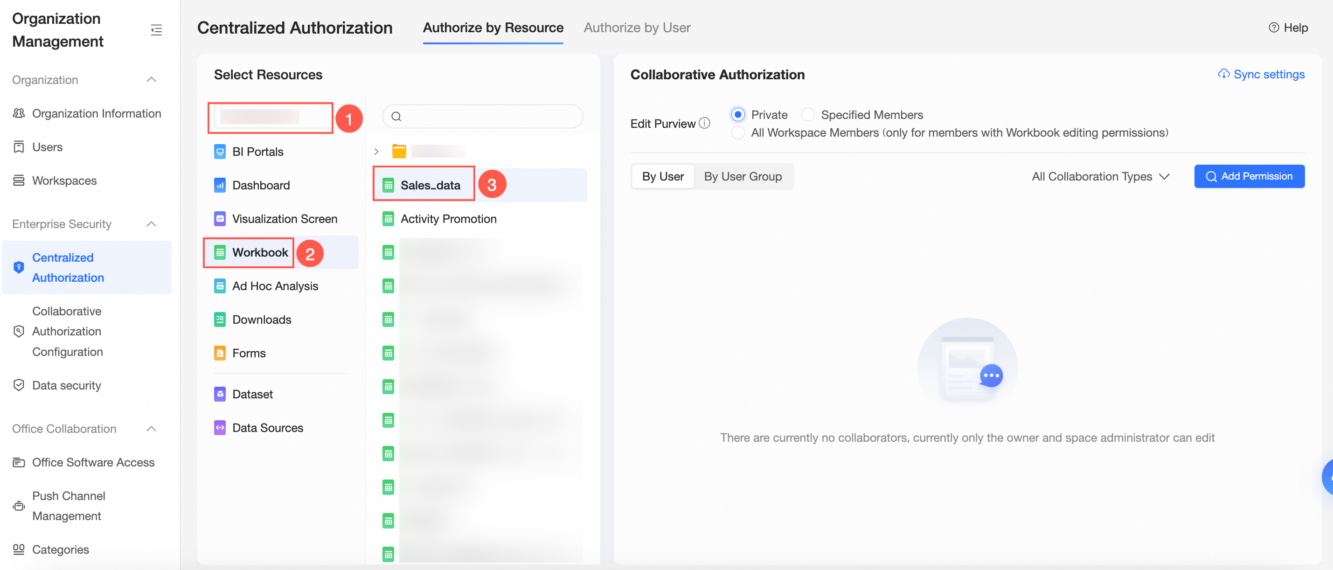Select the Private radio button

pos(738,114)
